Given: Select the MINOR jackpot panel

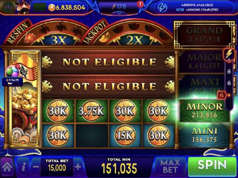Looking at the screenshot, I should 204,111.
